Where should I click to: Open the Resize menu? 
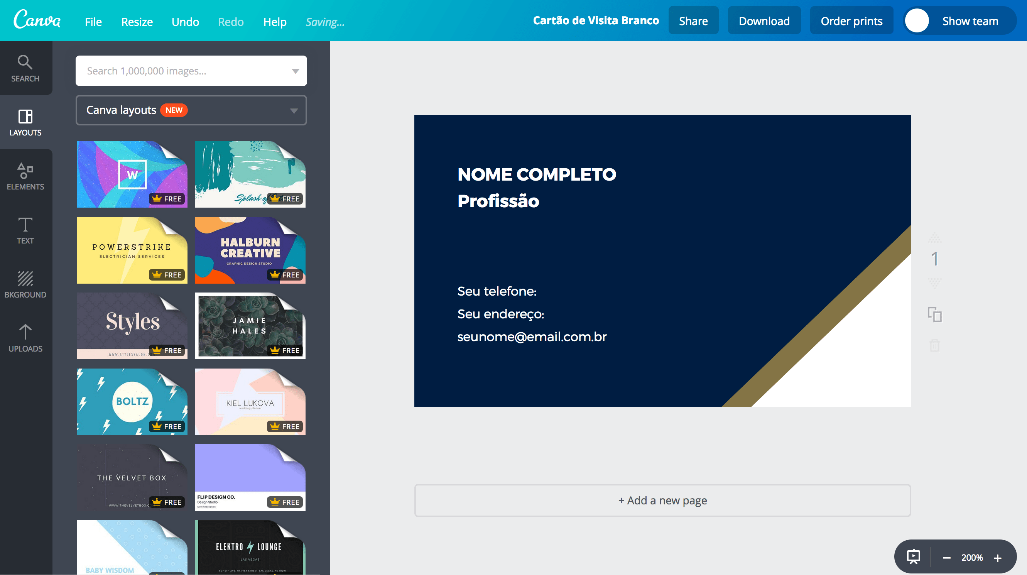137,22
